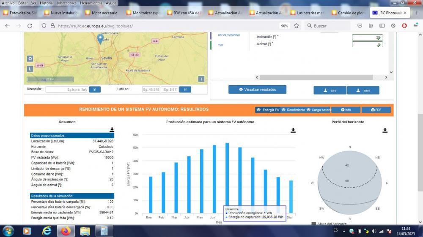Click the Ir! button beside Lat/Lon
The height and width of the screenshot is (237, 423).
coord(185,89)
